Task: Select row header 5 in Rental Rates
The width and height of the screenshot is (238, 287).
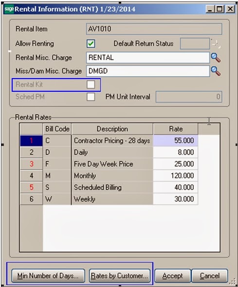Action: click(x=31, y=187)
